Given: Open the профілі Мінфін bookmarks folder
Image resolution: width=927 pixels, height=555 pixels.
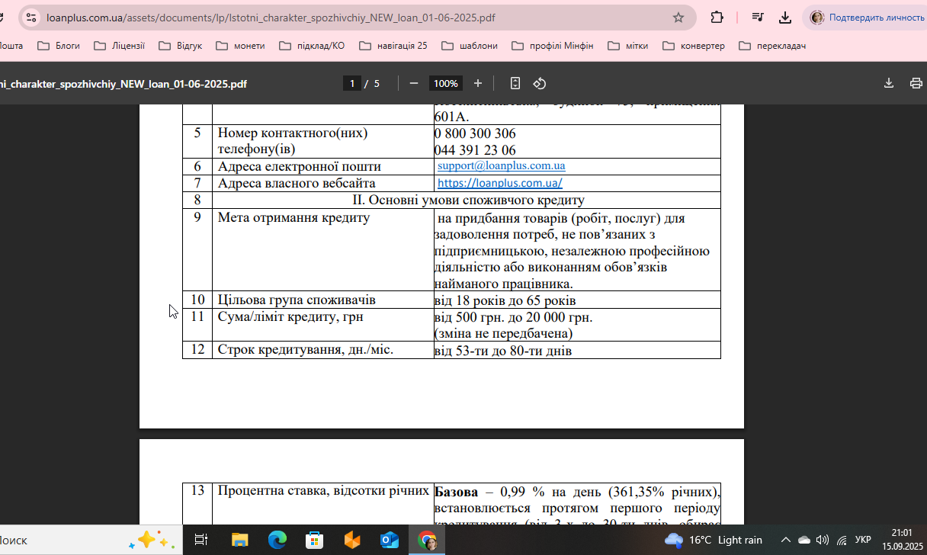Looking at the screenshot, I should tap(552, 46).
